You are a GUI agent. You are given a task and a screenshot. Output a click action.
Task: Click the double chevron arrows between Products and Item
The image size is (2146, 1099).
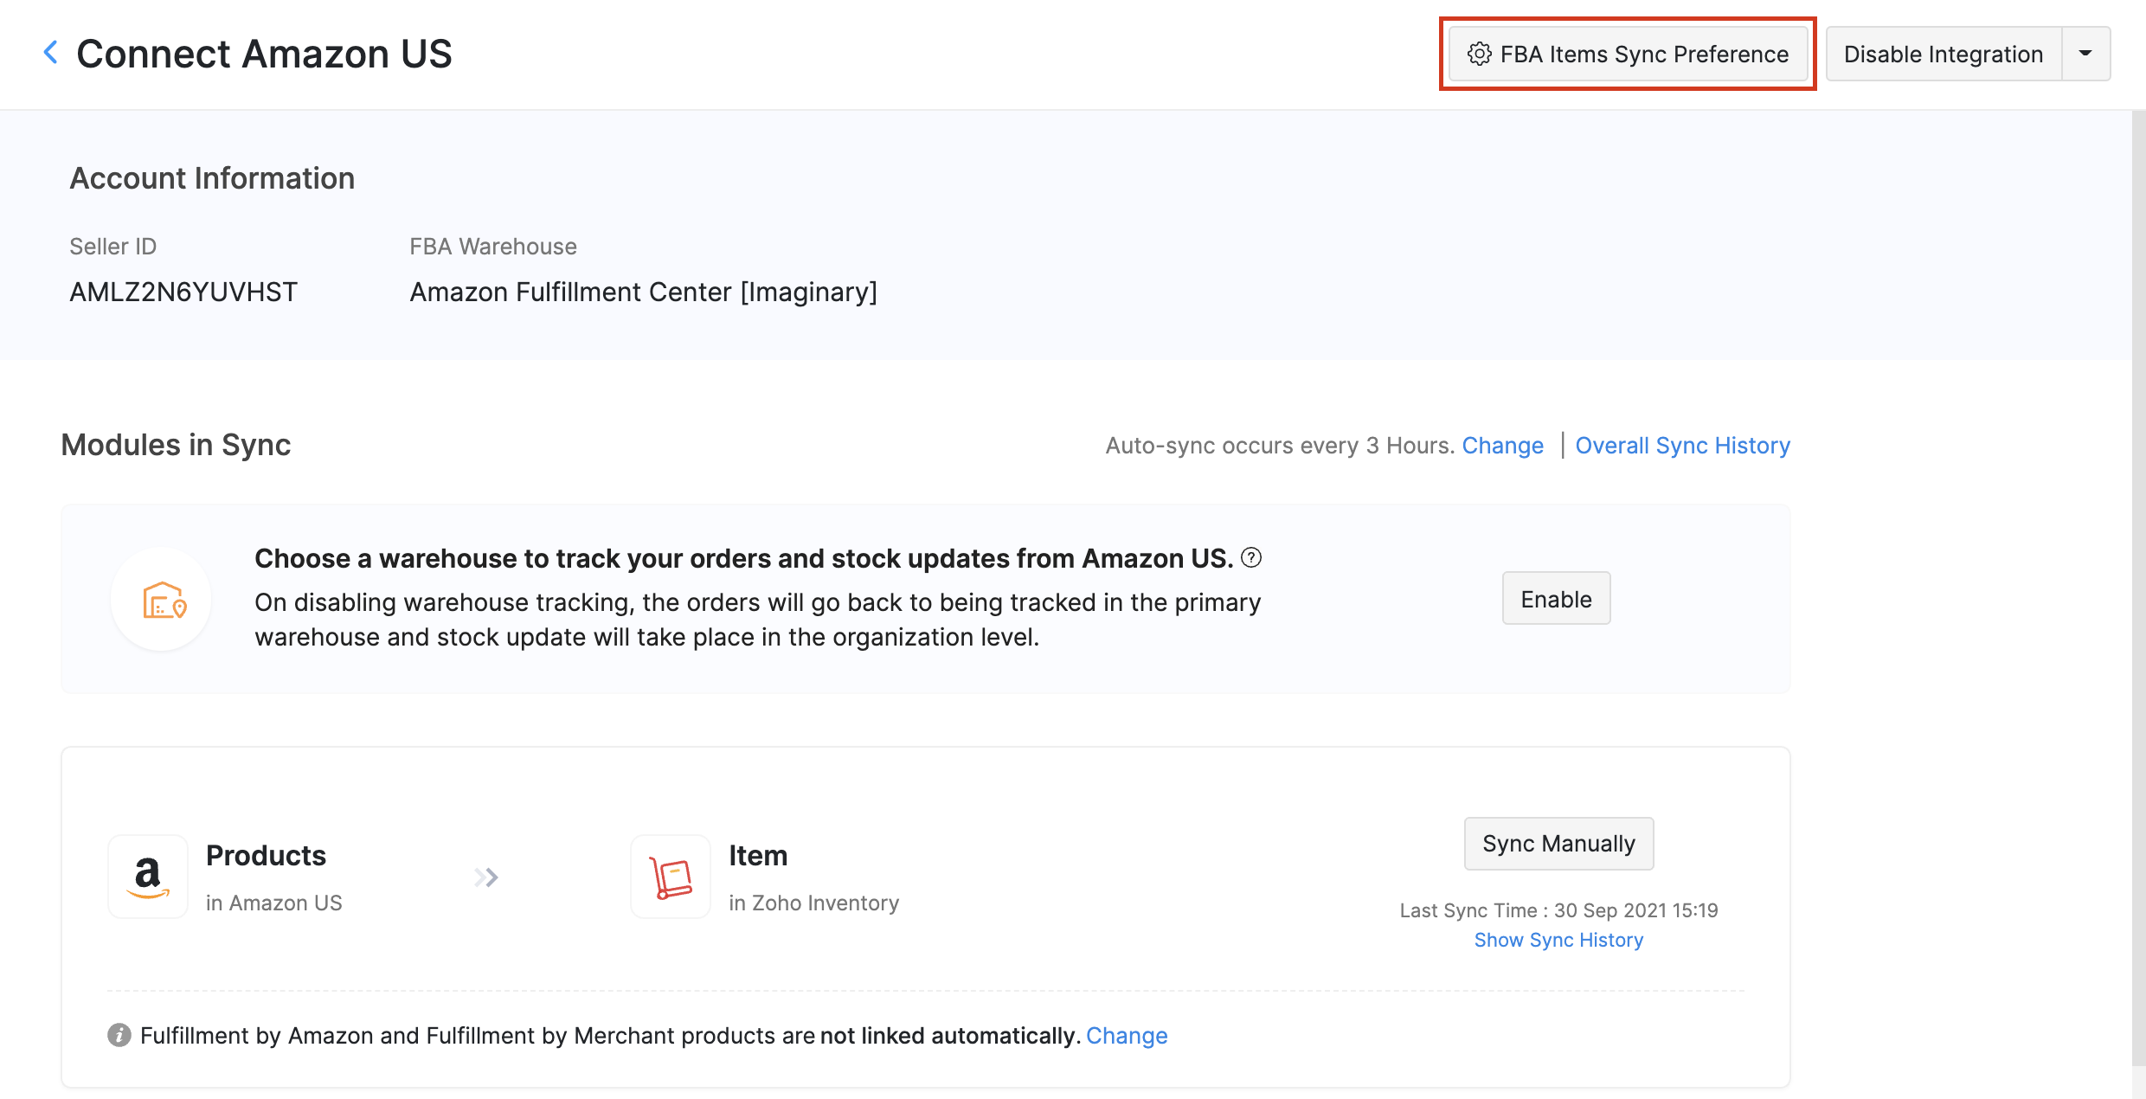486,877
